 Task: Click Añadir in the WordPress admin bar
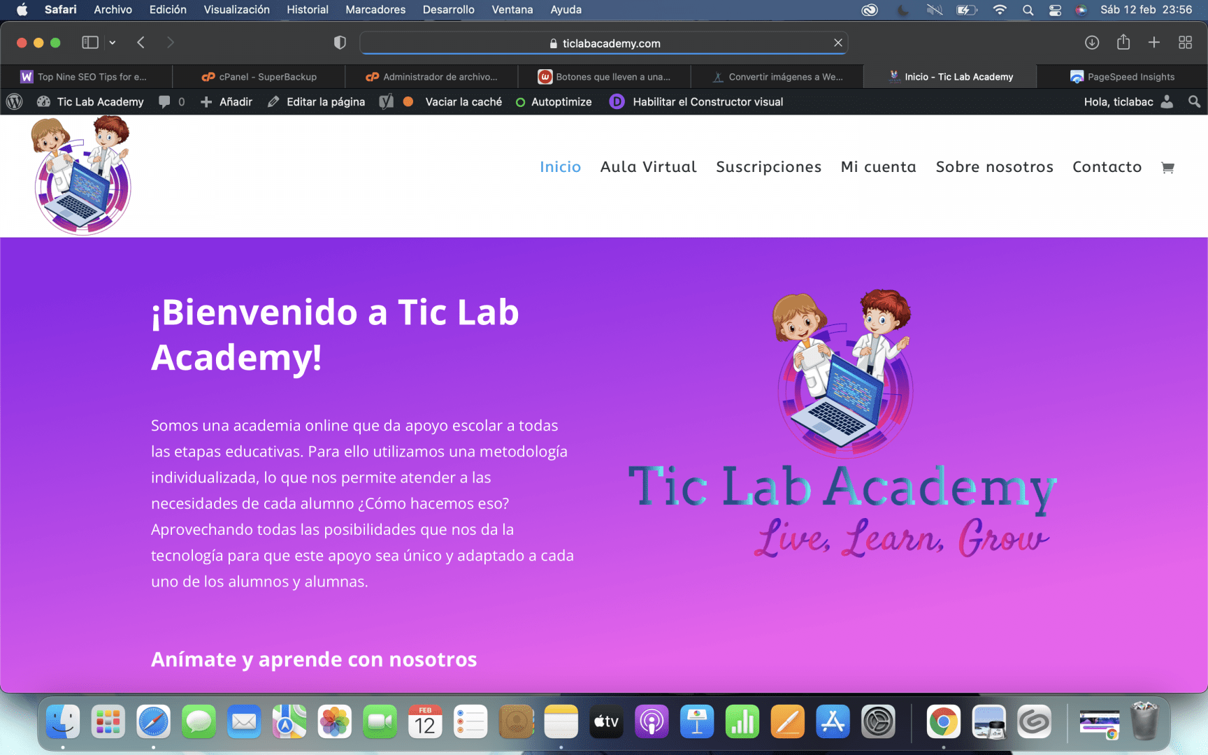[226, 102]
